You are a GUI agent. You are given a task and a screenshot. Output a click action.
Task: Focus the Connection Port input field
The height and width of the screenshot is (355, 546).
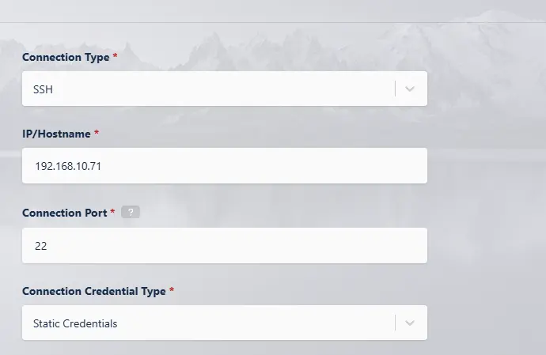[x=225, y=246]
